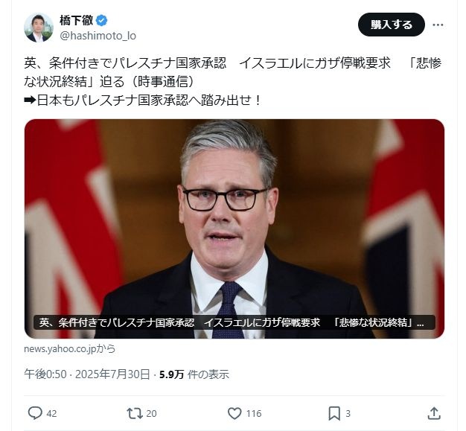The height and width of the screenshot is (431, 466).
Task: Click the bookmark count 3
Action: 348,413
